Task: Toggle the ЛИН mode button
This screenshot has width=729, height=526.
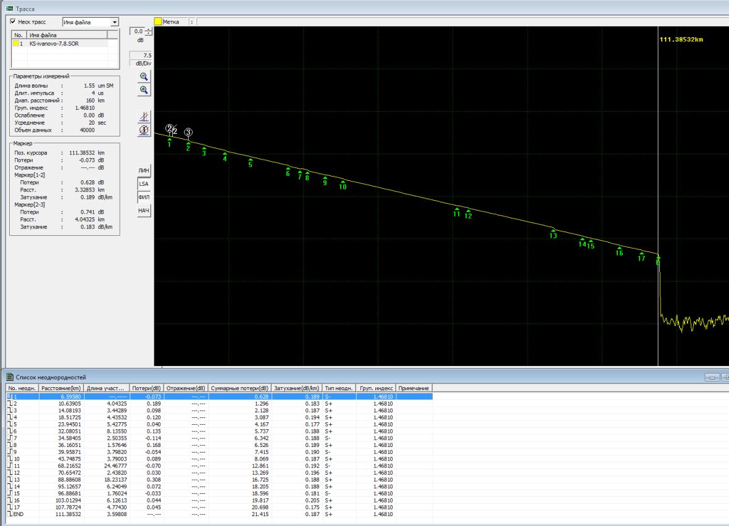Action: (x=144, y=170)
